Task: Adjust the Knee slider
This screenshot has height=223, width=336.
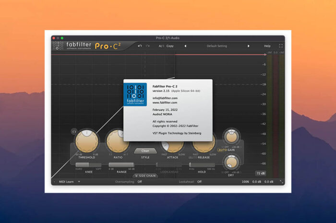Action: (88, 165)
